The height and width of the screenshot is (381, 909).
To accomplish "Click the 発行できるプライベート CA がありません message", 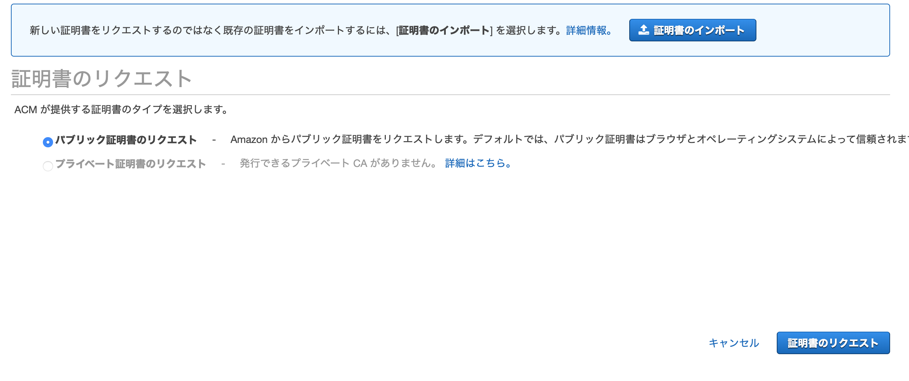I will [338, 164].
